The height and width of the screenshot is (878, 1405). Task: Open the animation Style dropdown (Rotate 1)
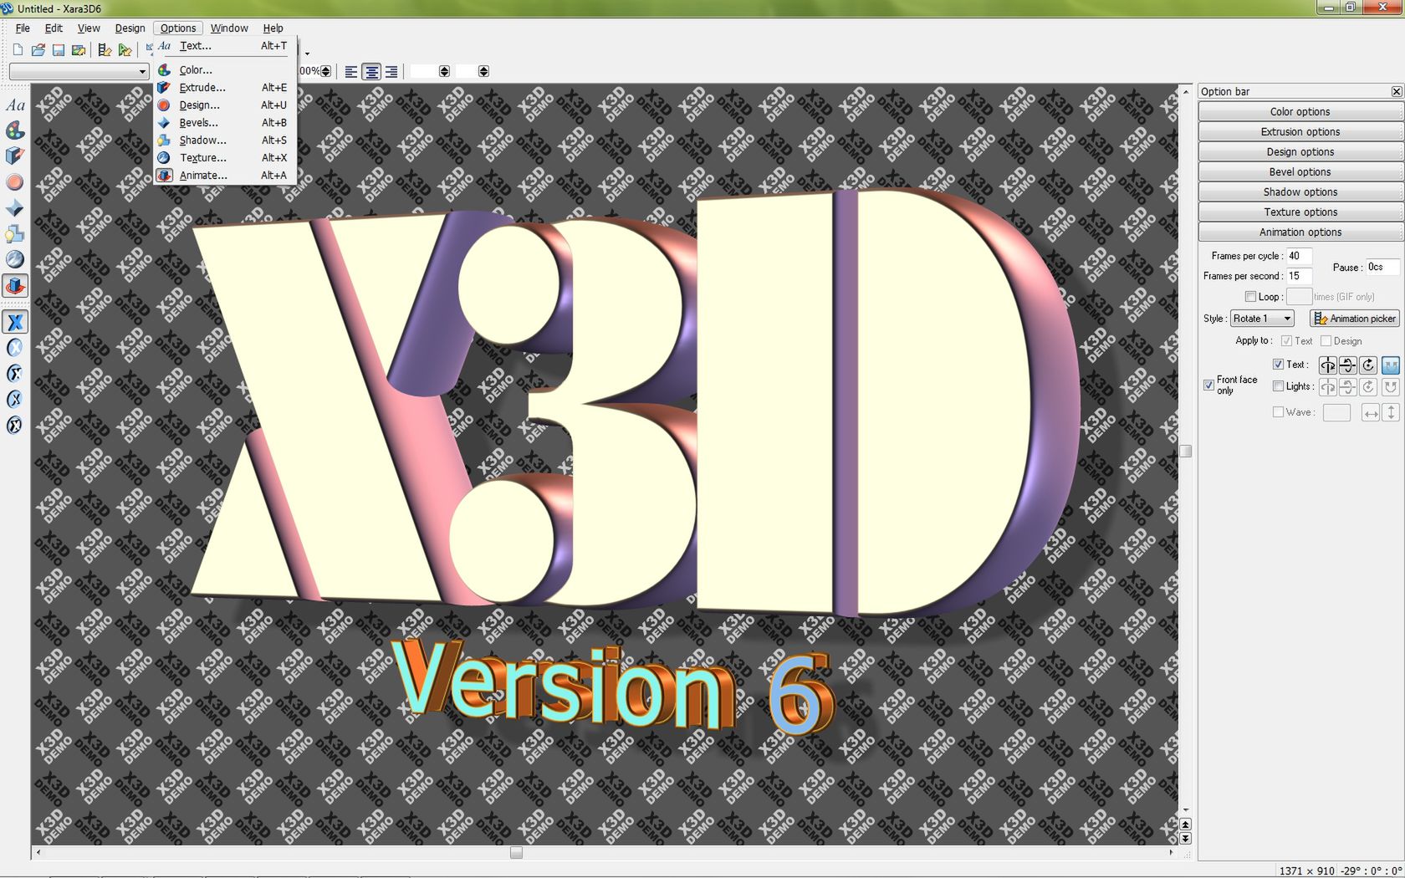click(x=1262, y=319)
